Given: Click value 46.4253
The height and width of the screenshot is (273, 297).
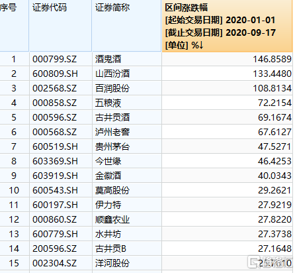Looking at the screenshot, I should coord(275,161).
